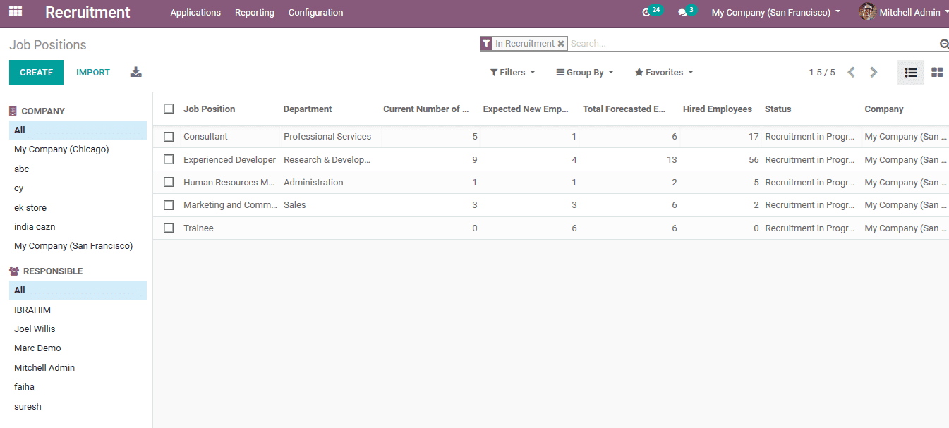The height and width of the screenshot is (428, 949).
Task: Sort by Hired Employees column header
Action: click(x=718, y=109)
